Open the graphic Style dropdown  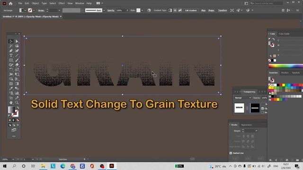(x=142, y=10)
